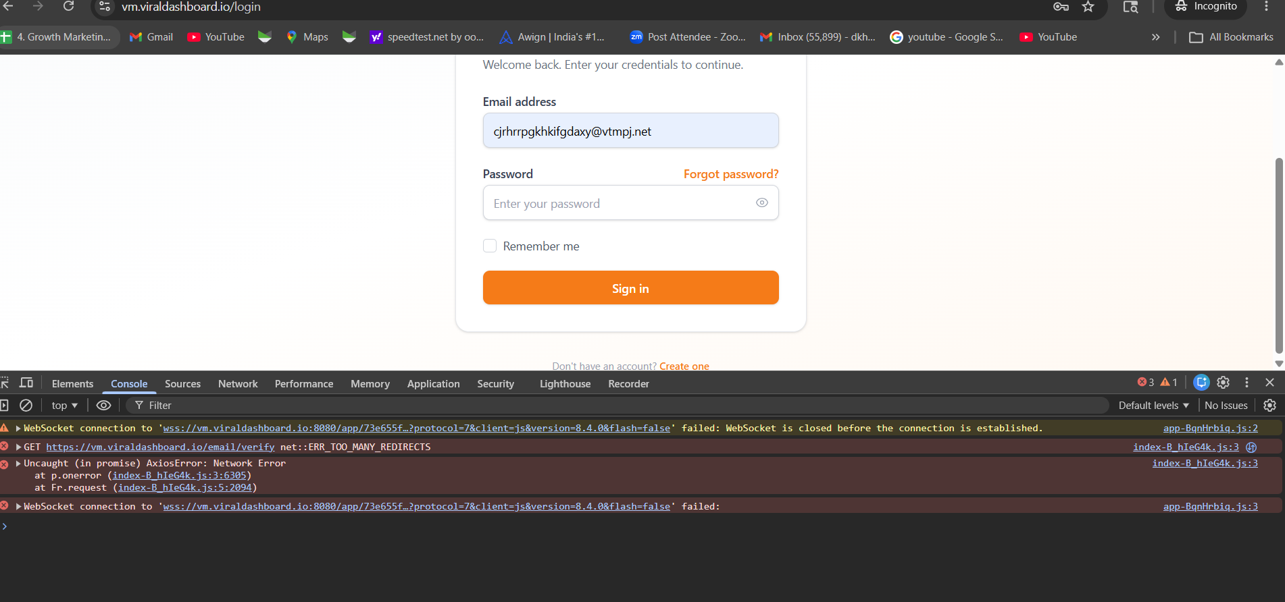Open the Network tab

coord(238,383)
